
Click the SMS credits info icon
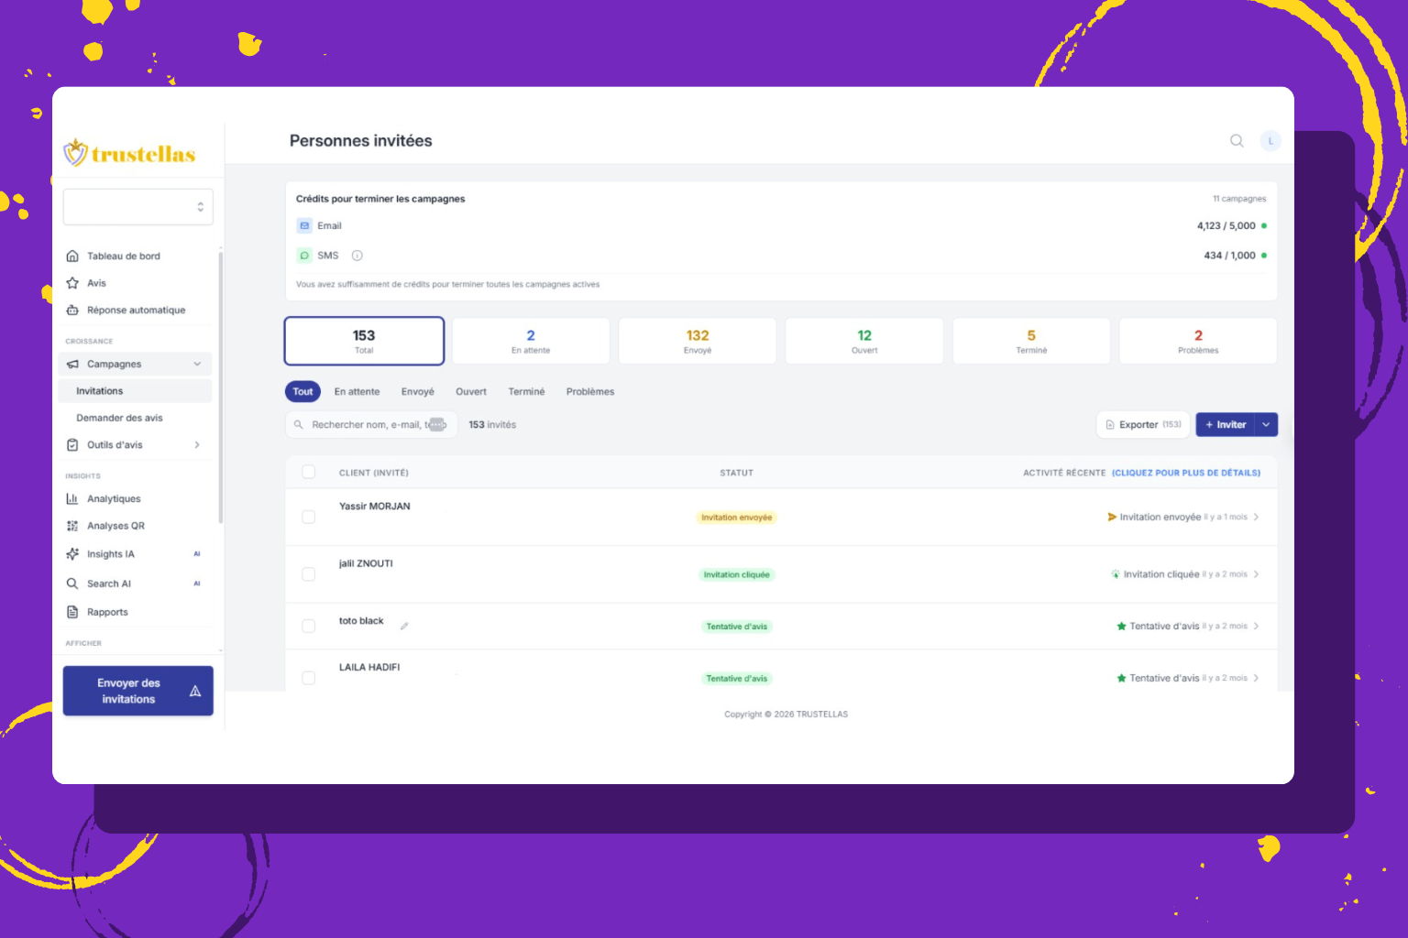click(357, 256)
